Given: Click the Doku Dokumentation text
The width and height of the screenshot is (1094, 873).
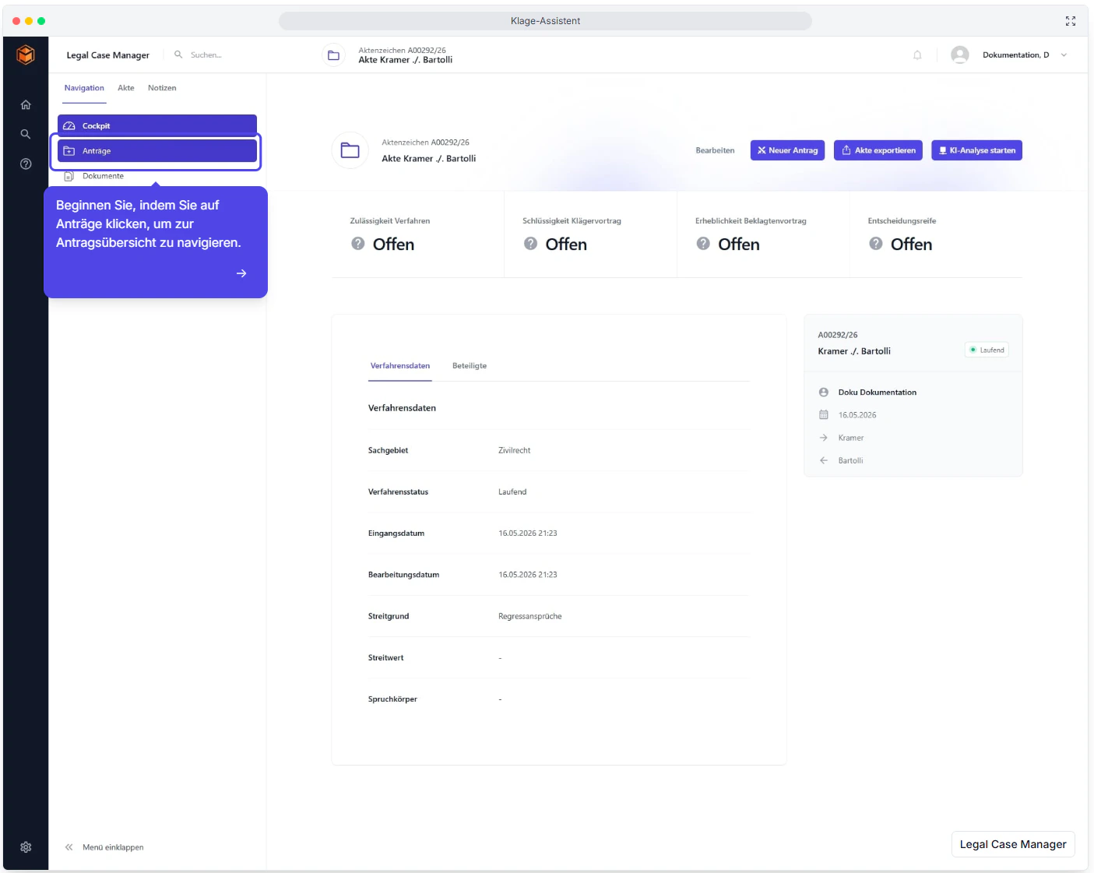Looking at the screenshot, I should (878, 392).
